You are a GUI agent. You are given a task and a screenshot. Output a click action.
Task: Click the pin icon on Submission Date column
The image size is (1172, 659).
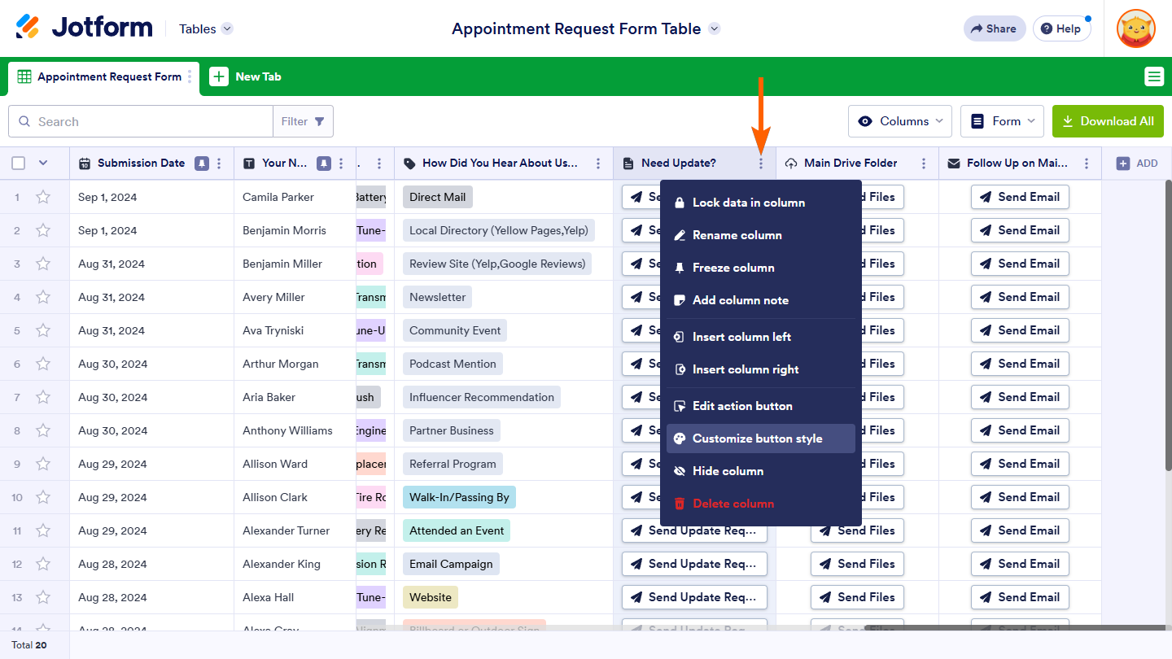[x=201, y=164]
